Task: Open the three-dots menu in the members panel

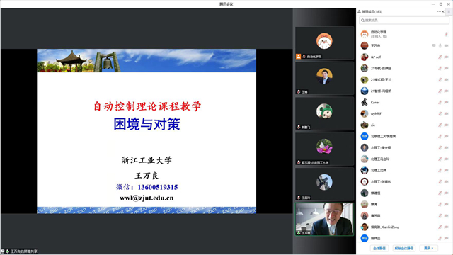Action: [439, 11]
